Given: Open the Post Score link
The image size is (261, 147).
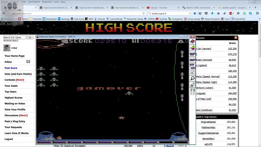Looking at the screenshot, I should (11, 68).
